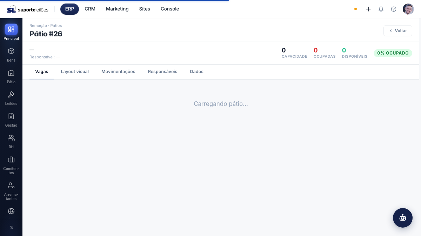The height and width of the screenshot is (236, 421).
Task: Open Arrematantes user icon
Action: (x=11, y=185)
